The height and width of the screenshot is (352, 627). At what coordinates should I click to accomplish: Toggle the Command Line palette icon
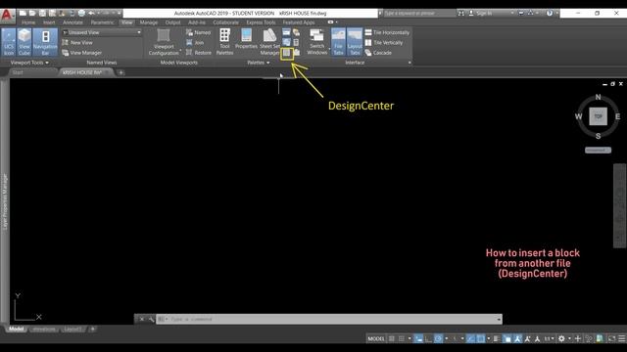tap(287, 32)
